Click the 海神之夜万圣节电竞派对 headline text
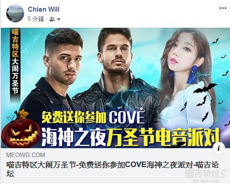The width and height of the screenshot is (230, 184). 130,137
